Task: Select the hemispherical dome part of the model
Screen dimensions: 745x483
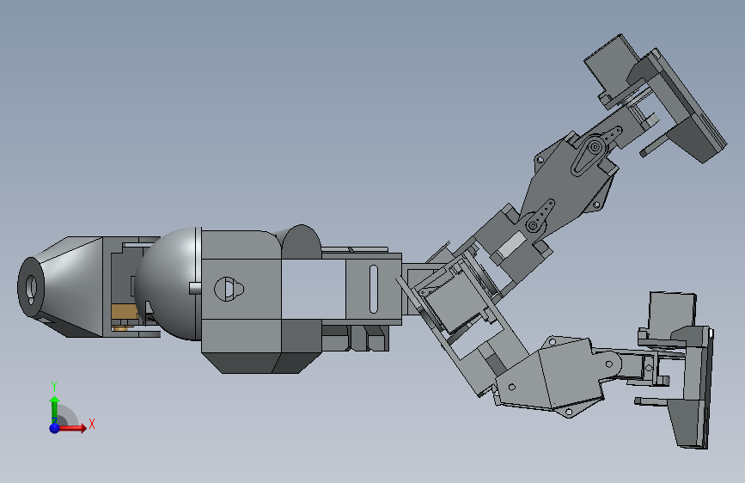Action: pos(168,284)
